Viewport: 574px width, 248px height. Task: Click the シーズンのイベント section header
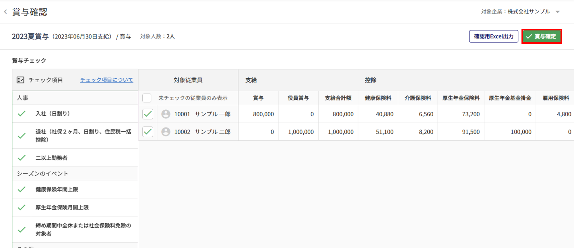[x=75, y=173]
